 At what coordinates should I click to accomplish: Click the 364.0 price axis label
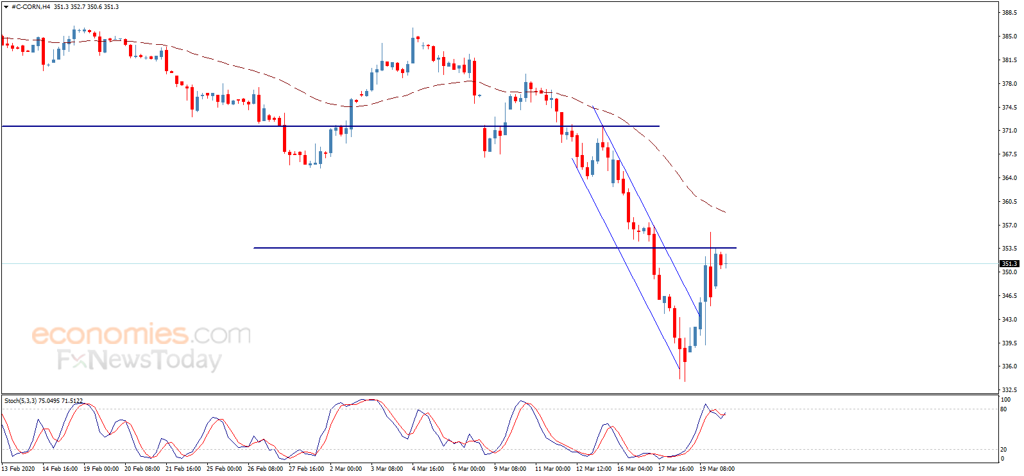coord(1009,178)
